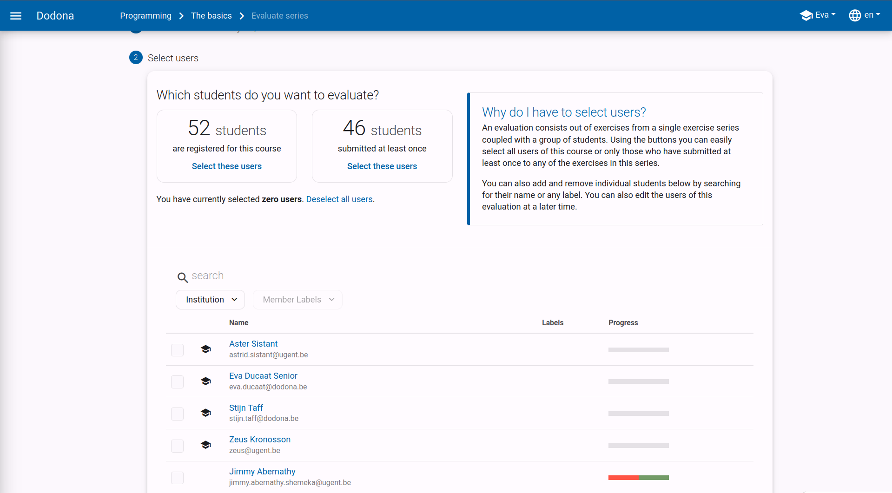This screenshot has height=493, width=892.
Task: Open the Institution filter dropdown
Action: click(x=210, y=300)
